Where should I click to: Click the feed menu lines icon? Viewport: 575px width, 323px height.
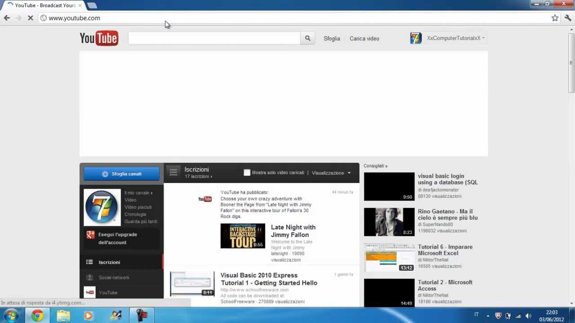coord(173,172)
